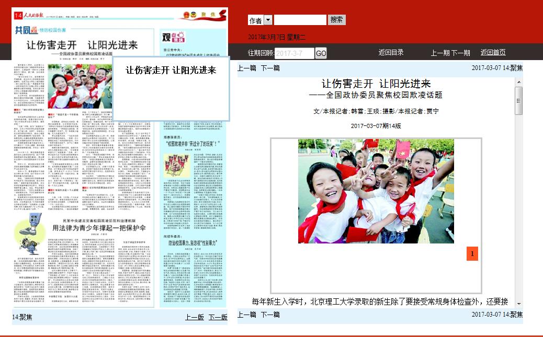Click 下一版 next page link under newspaper
Screen dimensions: 543x337
pyautogui.click(x=218, y=317)
